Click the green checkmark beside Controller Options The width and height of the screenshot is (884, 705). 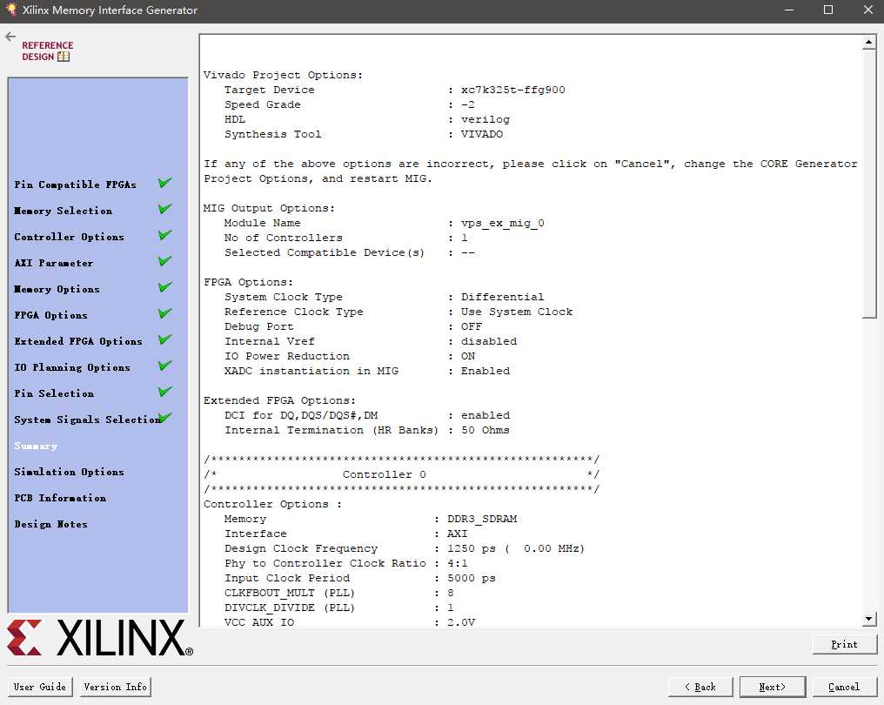click(165, 235)
